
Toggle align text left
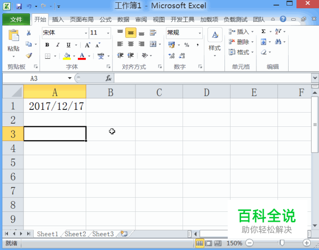[x=120, y=44]
